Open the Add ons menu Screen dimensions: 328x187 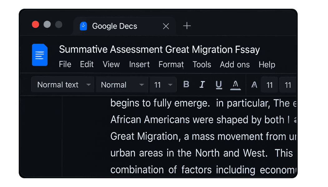pos(235,64)
